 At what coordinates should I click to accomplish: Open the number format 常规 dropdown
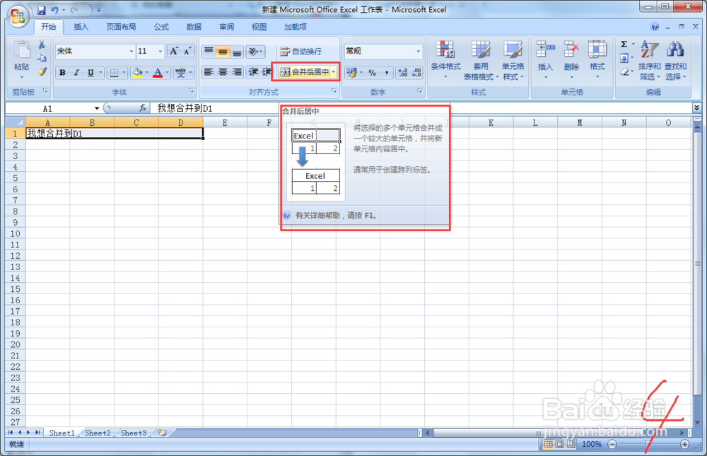click(x=419, y=52)
